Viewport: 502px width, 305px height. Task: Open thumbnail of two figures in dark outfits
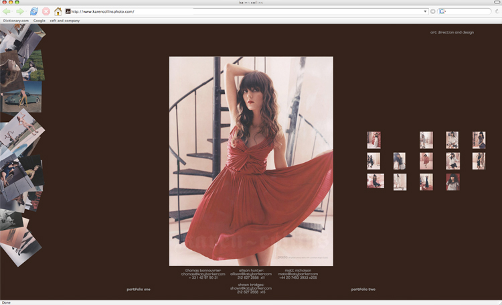pyautogui.click(x=373, y=161)
